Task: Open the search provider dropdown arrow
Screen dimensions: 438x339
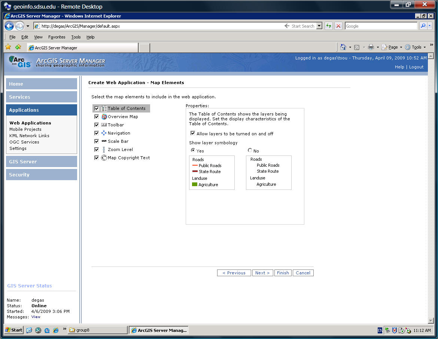Action: click(x=430, y=26)
